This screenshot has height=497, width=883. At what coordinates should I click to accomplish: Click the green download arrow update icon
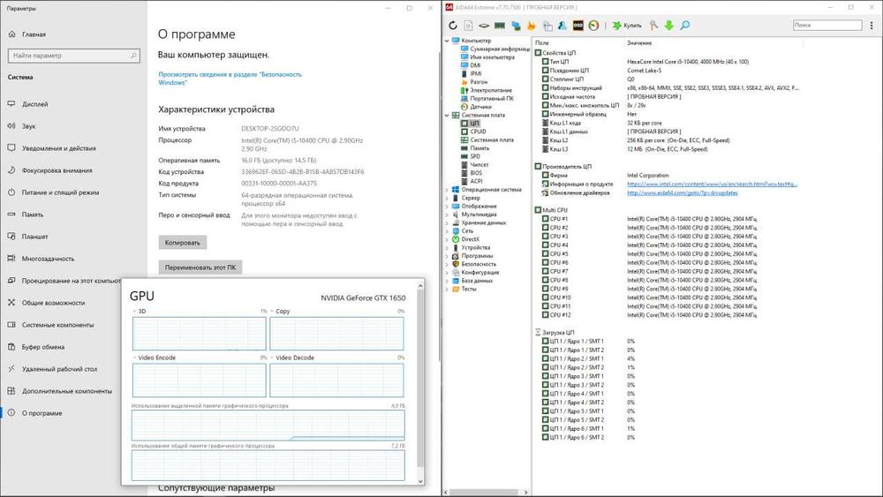point(669,26)
